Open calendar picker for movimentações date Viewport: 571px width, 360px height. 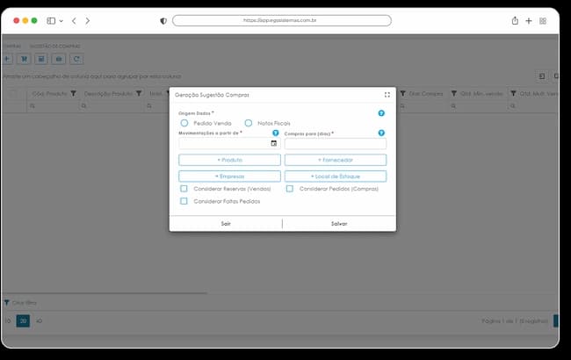pyautogui.click(x=274, y=143)
